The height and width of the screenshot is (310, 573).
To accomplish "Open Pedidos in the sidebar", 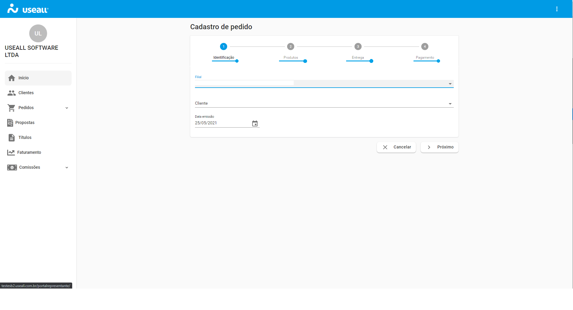I will (38, 108).
